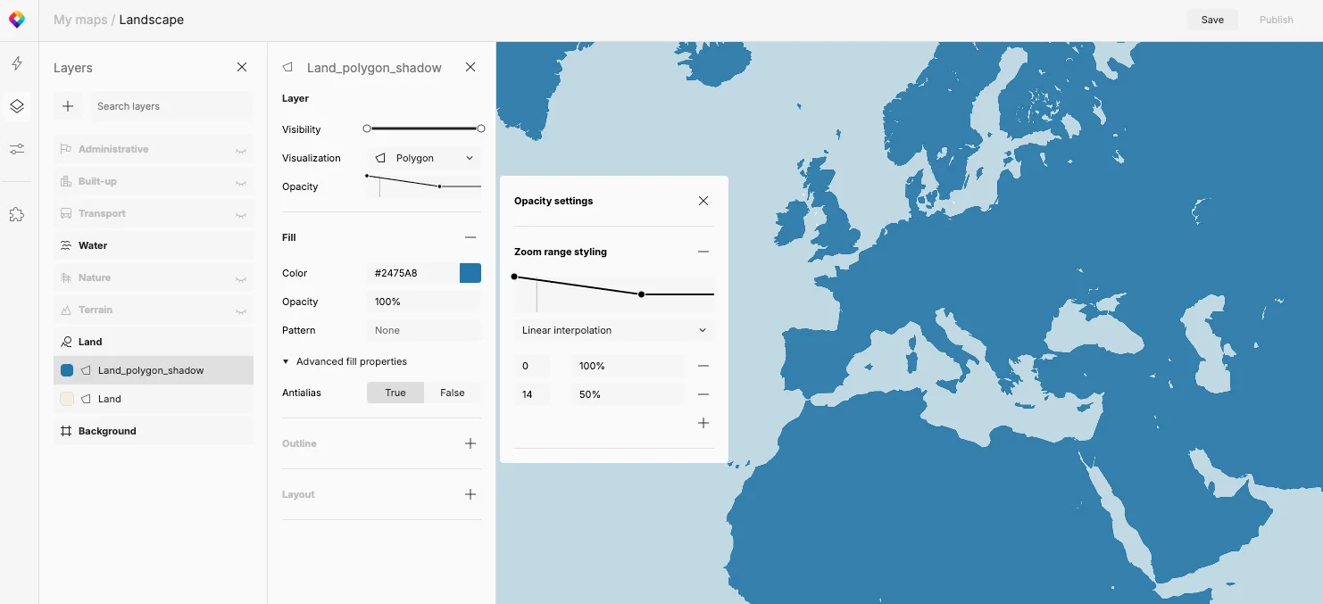
Task: Open the Polygon visualization dropdown
Action: (424, 158)
